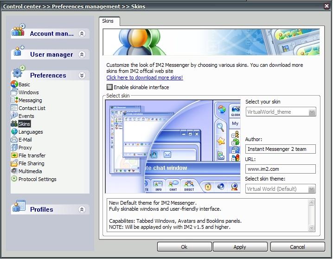Expand the User manager section chevron
333x259 pixels.
point(82,54)
